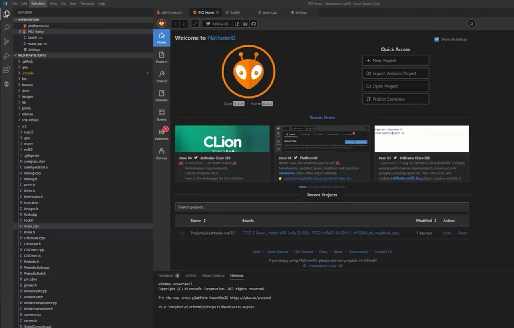514x328 pixels.
Task: Switch to the DEBUG CONSOLE panel tab
Action: pos(213,276)
